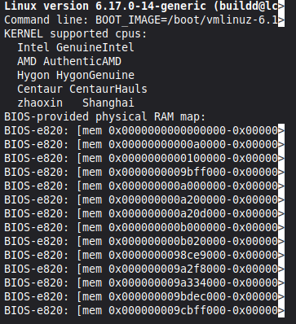Click truncation marker on the 0x000000000a200000 line

click(281, 200)
